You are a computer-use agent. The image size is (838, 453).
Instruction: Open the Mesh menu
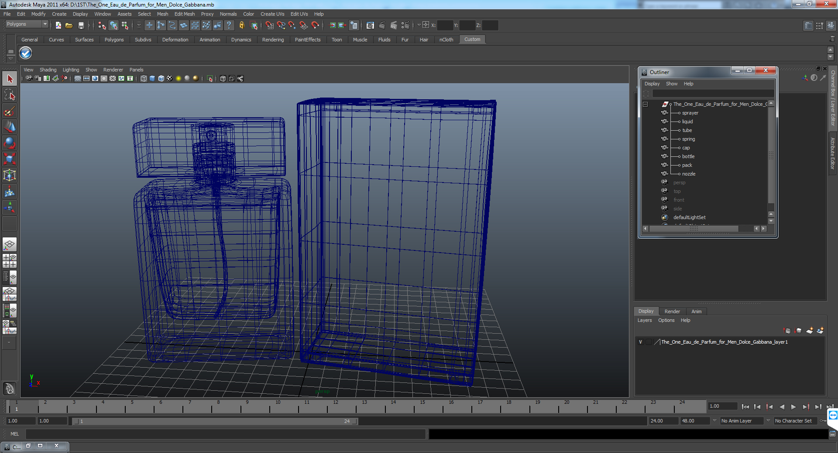point(162,14)
